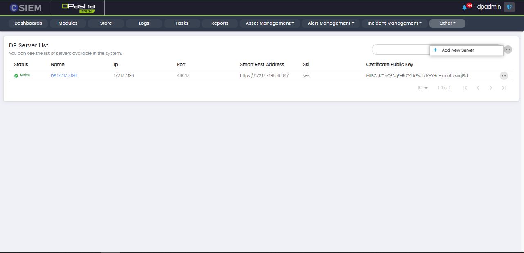This screenshot has height=253, width=524.
Task: Click the shield icon beside dpadmin
Action: pyautogui.click(x=509, y=7)
